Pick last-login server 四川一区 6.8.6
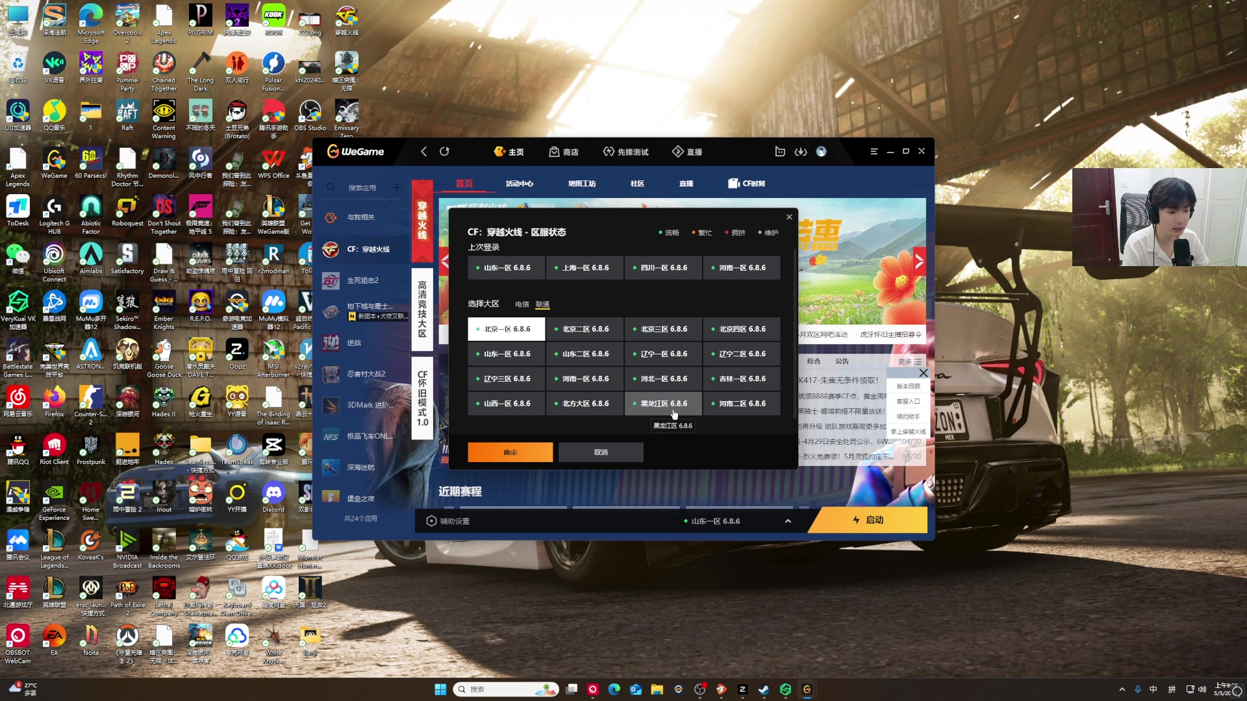This screenshot has width=1247, height=701. pyautogui.click(x=663, y=267)
